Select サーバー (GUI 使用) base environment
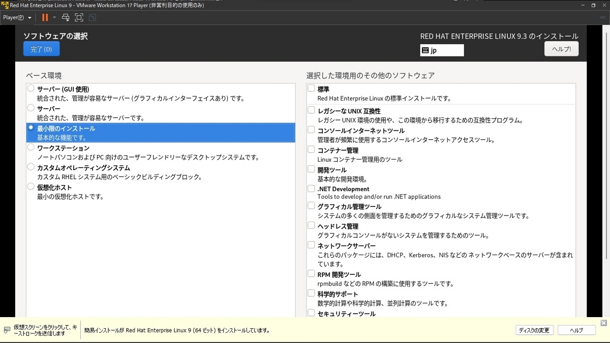 (31, 88)
